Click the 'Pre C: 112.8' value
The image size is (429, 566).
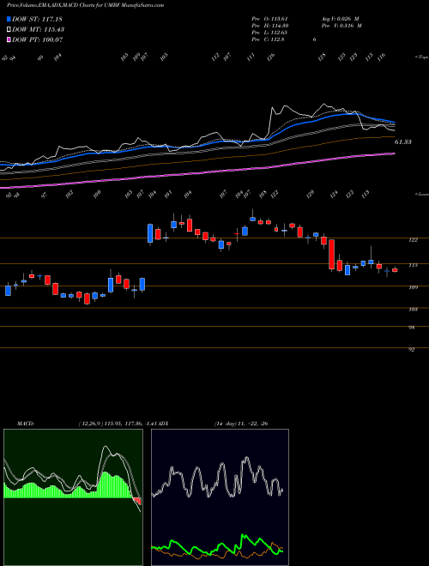pyautogui.click(x=268, y=39)
